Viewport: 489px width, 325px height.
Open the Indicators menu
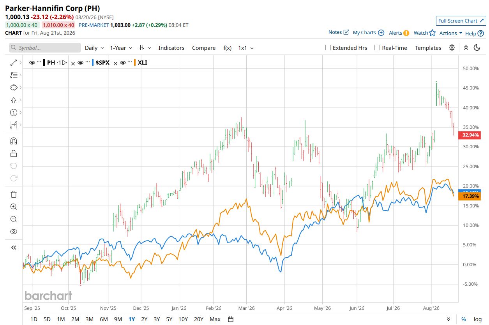coord(171,48)
